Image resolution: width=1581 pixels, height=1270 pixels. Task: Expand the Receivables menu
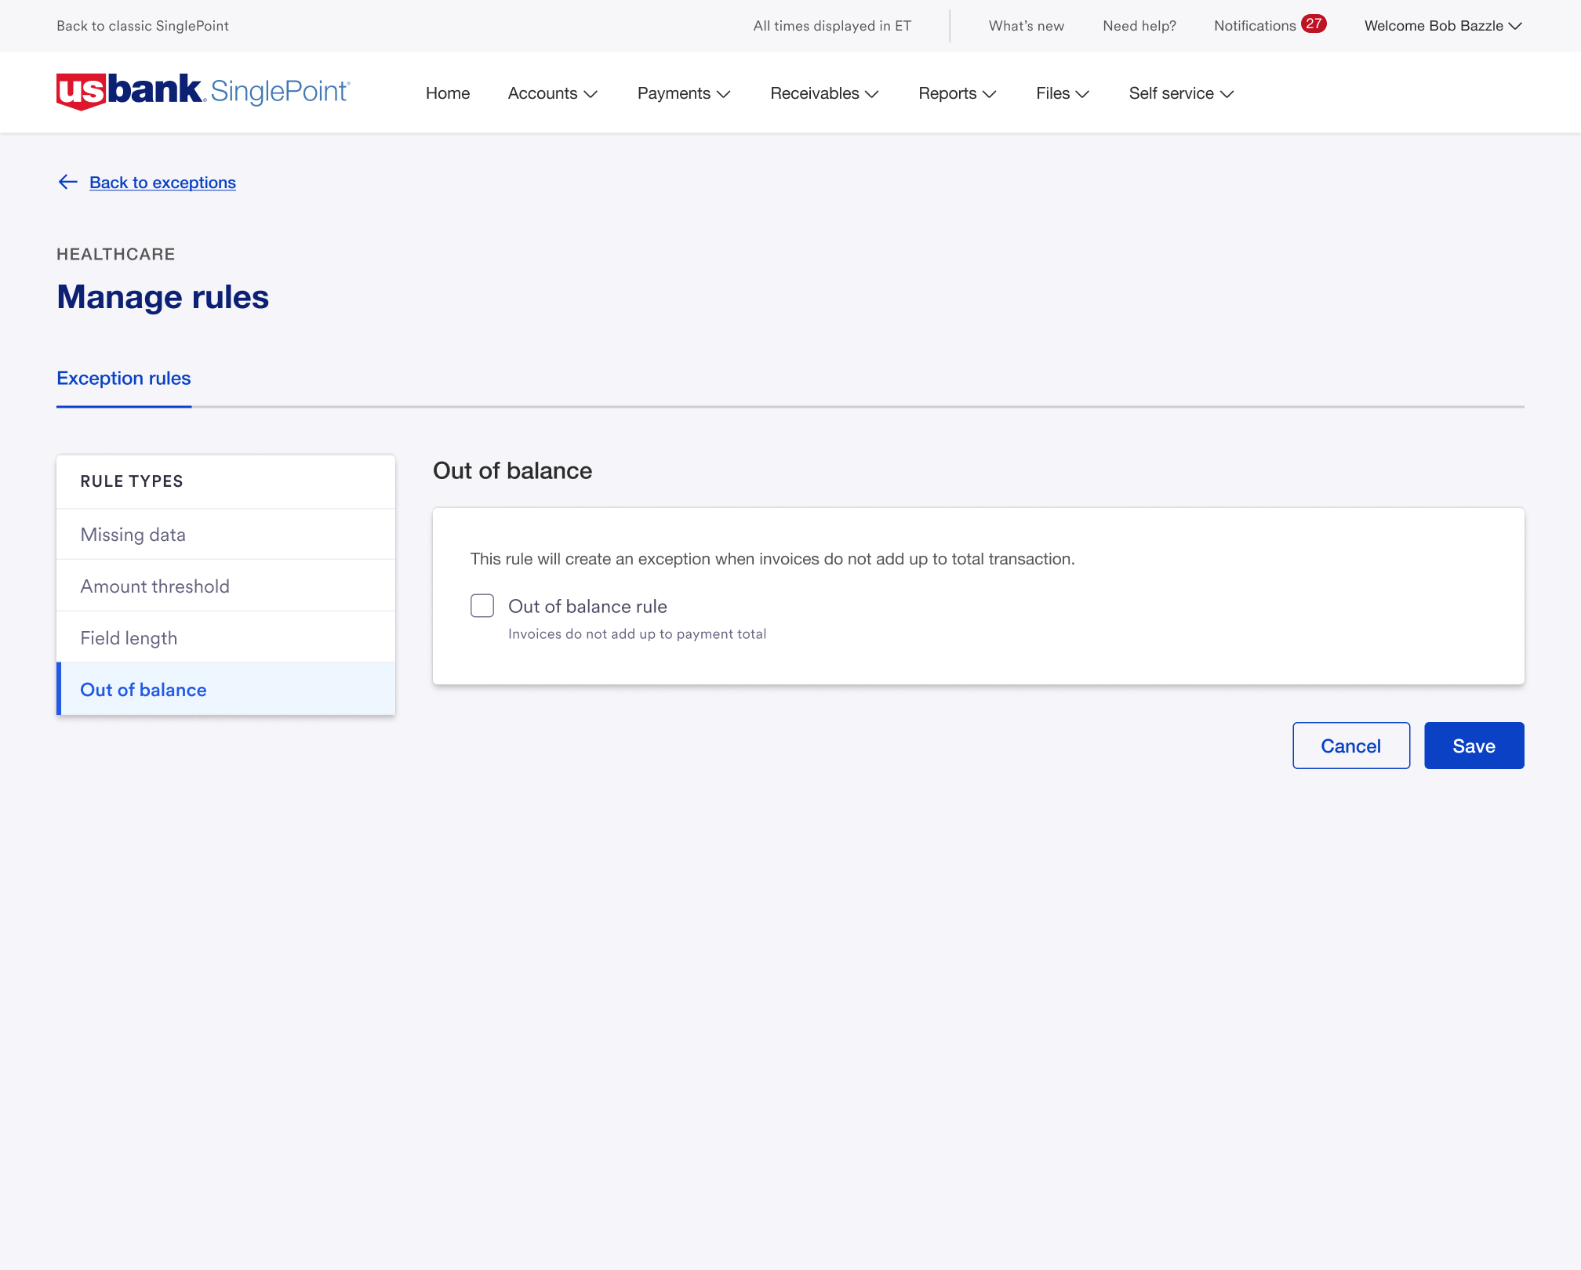(x=823, y=93)
